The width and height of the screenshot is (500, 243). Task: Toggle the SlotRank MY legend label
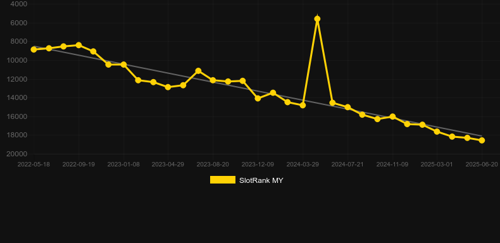[x=261, y=180]
